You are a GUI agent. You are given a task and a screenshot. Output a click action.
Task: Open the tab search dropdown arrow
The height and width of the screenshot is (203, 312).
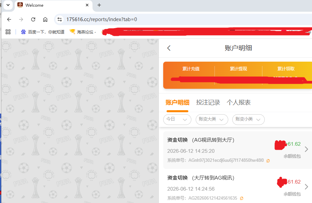tap(8, 5)
